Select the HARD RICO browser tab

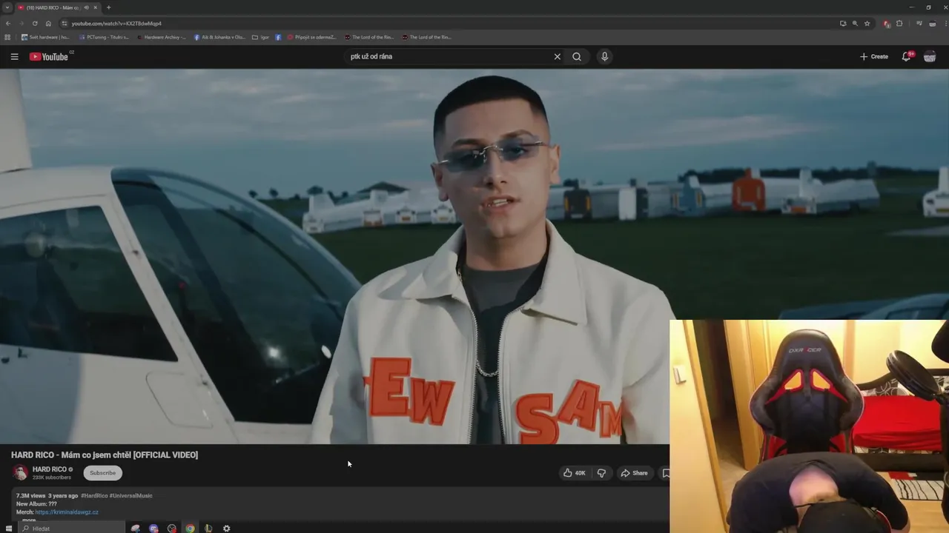point(58,7)
